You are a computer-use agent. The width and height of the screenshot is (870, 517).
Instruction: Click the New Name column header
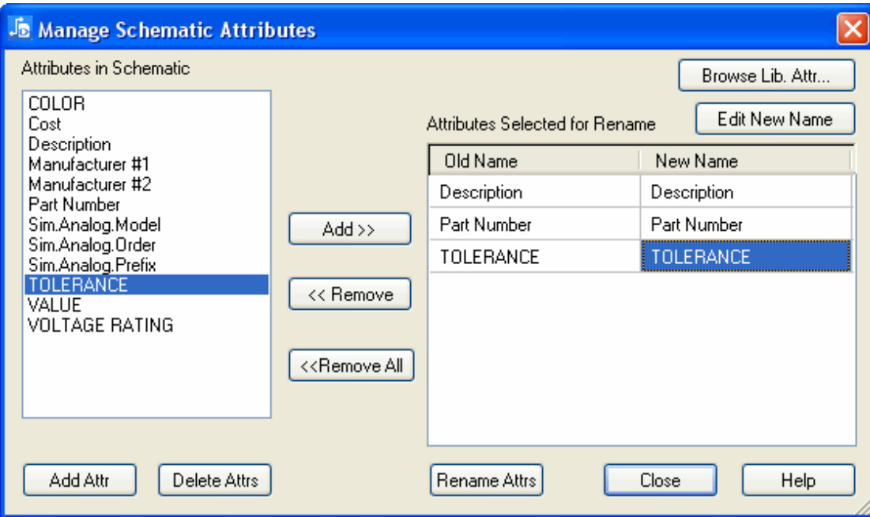(x=744, y=161)
